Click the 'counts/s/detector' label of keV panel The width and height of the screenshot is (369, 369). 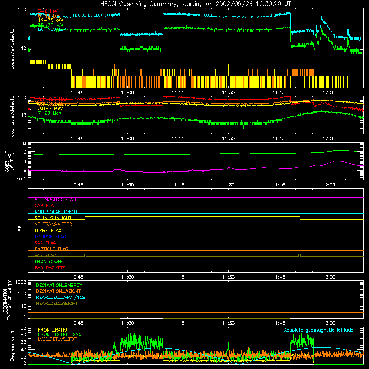coord(12,48)
